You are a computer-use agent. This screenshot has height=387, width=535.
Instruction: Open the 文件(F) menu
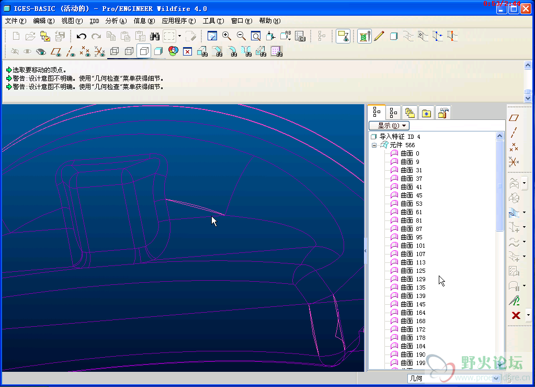coord(15,21)
